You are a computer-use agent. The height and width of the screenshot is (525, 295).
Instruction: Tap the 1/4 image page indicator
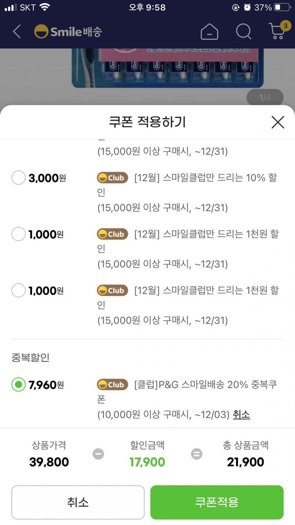point(265,97)
